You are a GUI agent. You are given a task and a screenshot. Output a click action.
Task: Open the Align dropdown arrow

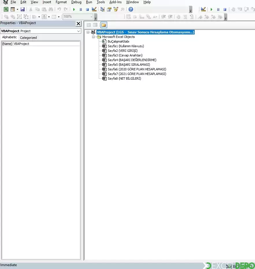click(39, 17)
